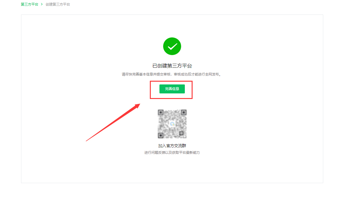Click the green 完善信息 button
Screen dimensions: 361x219
coord(172,89)
